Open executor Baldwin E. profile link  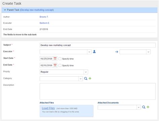[45, 23]
